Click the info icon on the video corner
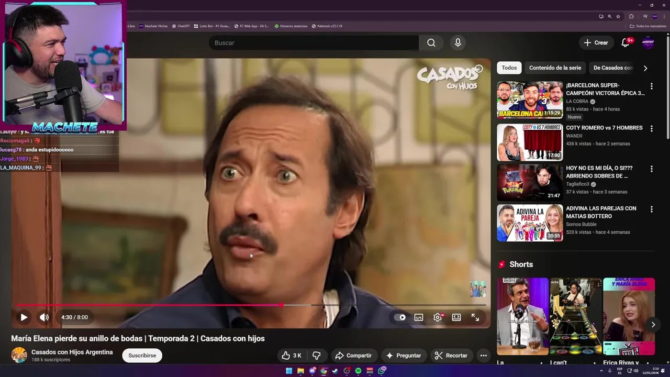The width and height of the screenshot is (670, 377). (x=479, y=69)
